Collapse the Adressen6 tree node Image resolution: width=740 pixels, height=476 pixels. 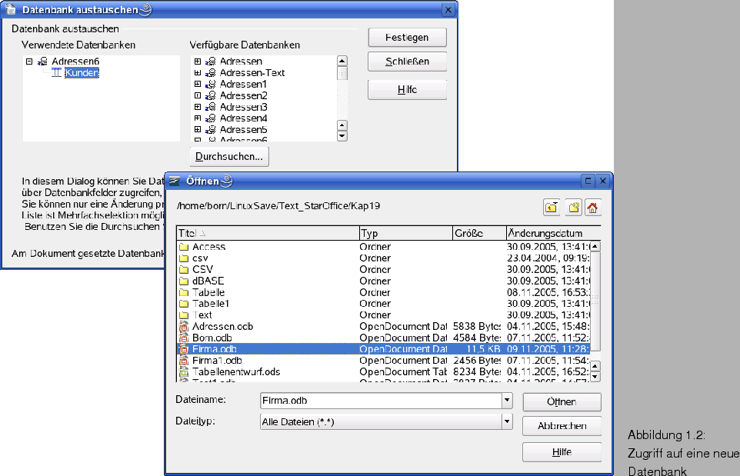click(29, 62)
